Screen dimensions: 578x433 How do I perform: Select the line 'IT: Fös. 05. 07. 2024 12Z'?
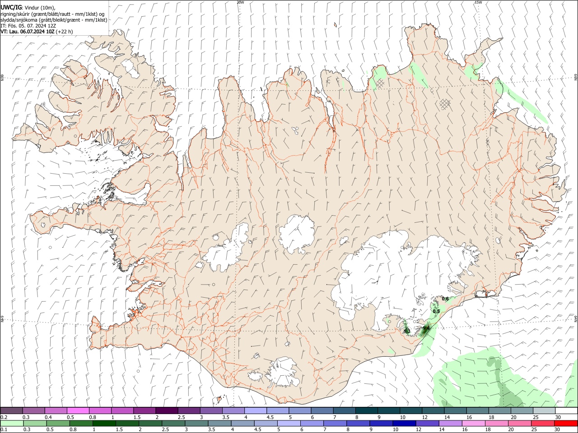point(28,26)
